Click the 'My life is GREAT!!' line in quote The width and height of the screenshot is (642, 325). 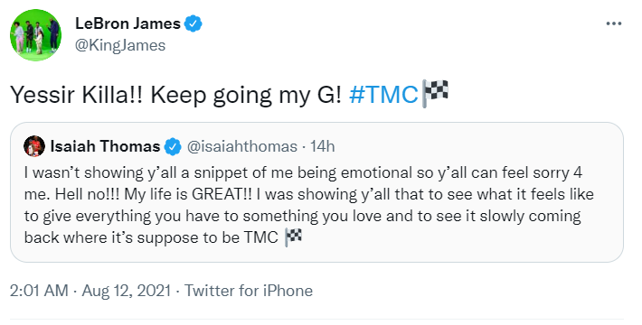point(188,195)
